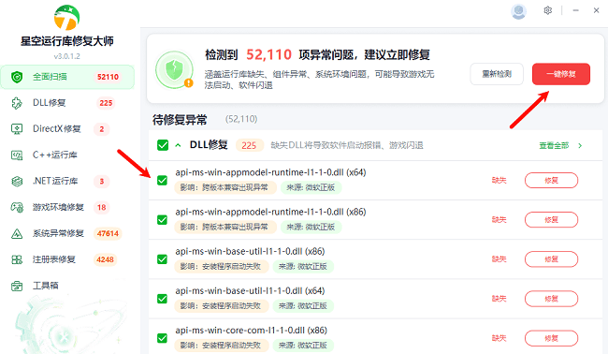Click the 225 count beside DLL修复 header
Viewport: 608px width, 354px height.
[249, 145]
